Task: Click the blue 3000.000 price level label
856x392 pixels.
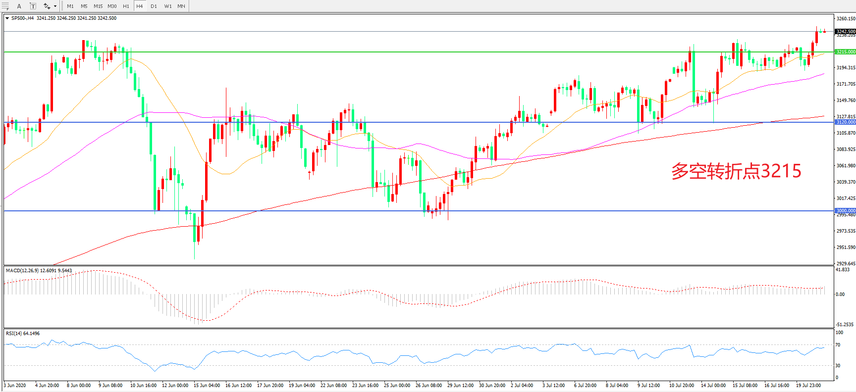Action: 845,211
